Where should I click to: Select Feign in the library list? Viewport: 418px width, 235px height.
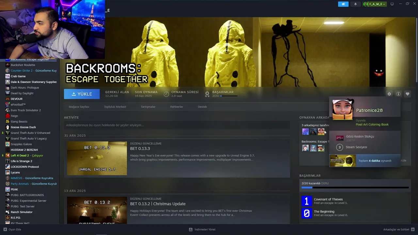coord(14,116)
